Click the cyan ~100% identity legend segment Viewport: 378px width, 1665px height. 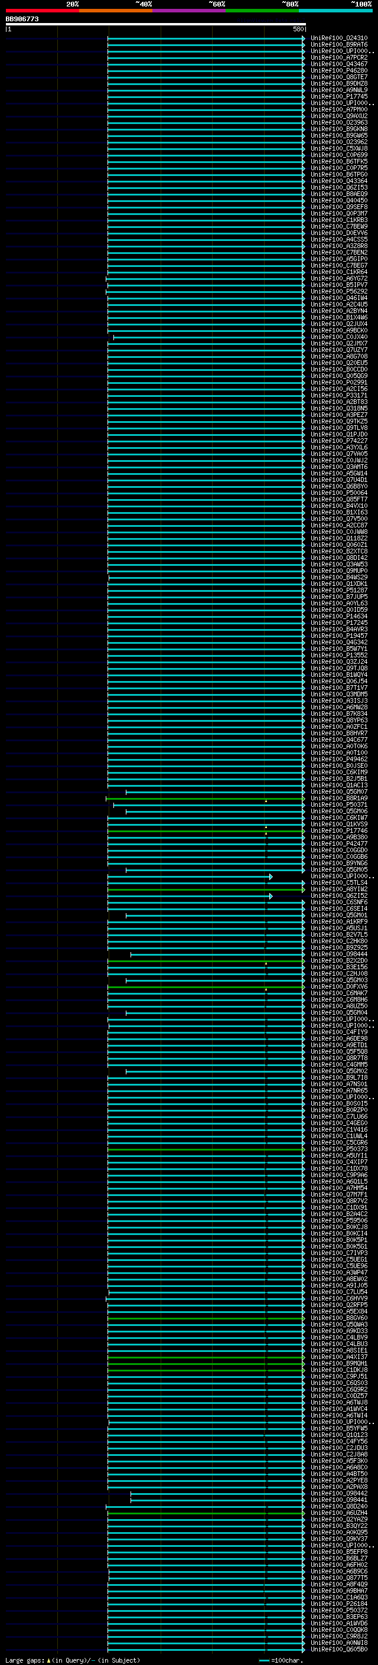336,11
